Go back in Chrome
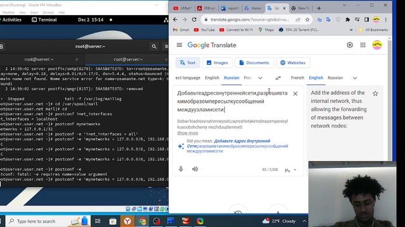Screen dimensions: 405x227 [x=175, y=20]
